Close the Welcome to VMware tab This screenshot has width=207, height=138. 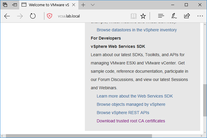tap(74, 5)
